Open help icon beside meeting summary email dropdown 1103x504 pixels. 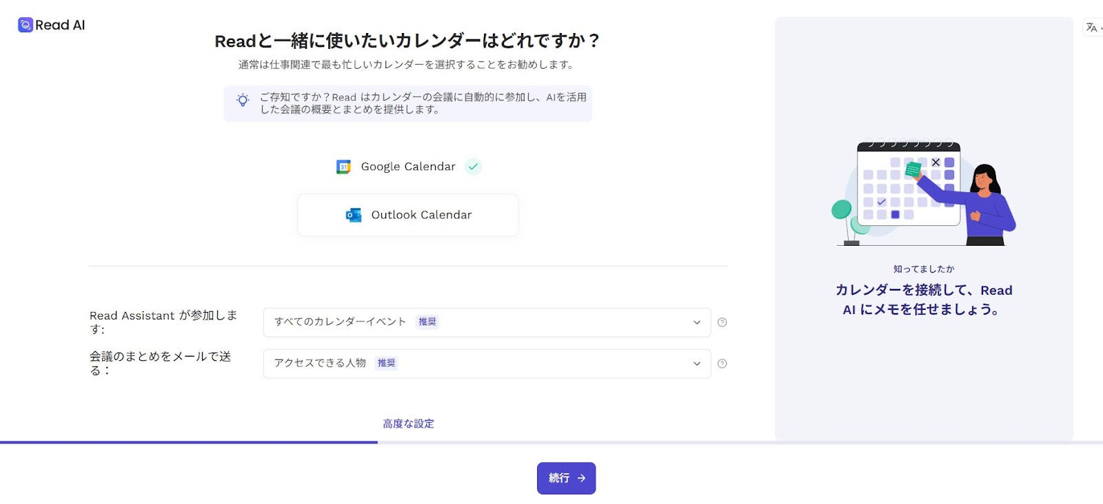[722, 364]
